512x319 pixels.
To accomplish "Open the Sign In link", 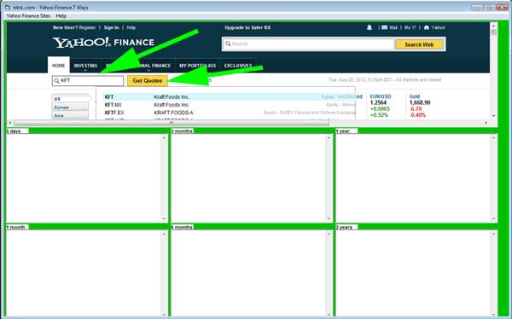I will point(111,28).
